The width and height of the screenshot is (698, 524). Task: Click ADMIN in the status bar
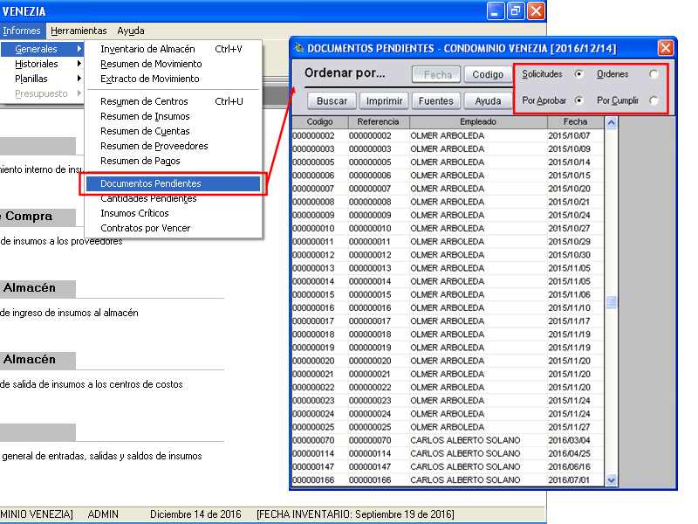point(103,514)
